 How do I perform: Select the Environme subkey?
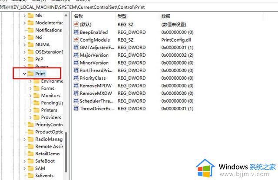(52, 81)
